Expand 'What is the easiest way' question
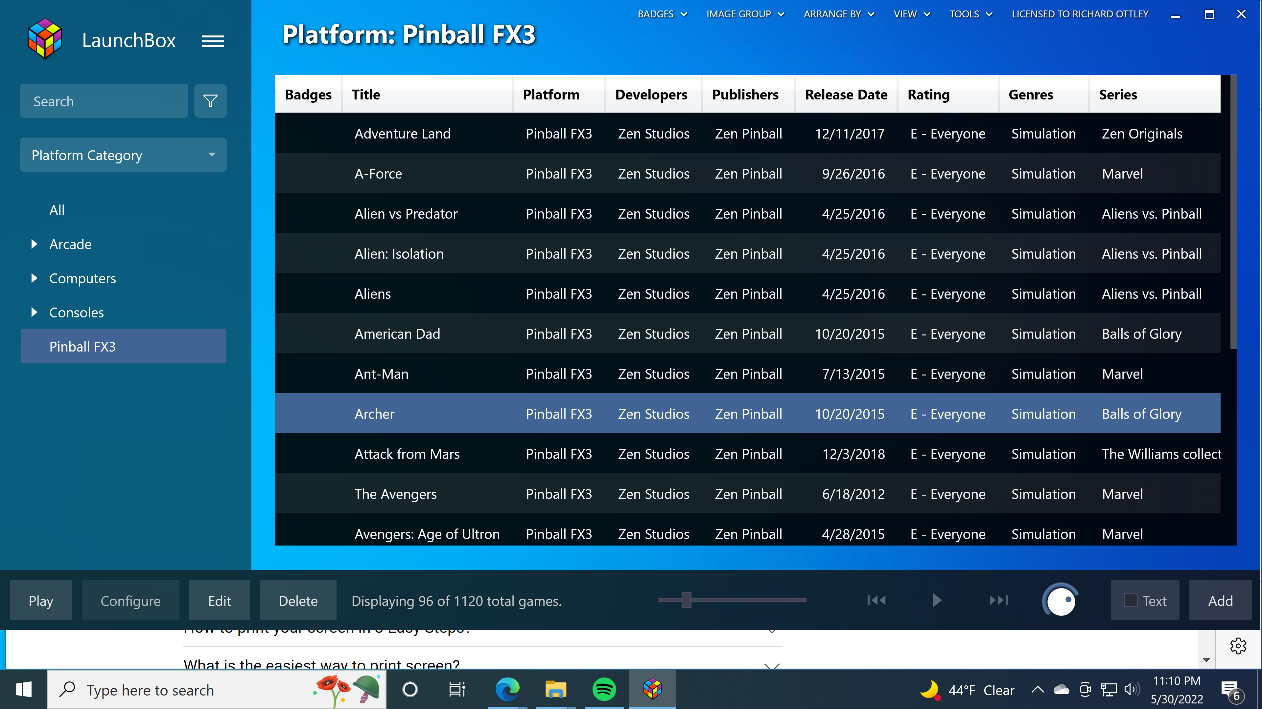Image resolution: width=1262 pixels, height=709 pixels. (x=772, y=665)
